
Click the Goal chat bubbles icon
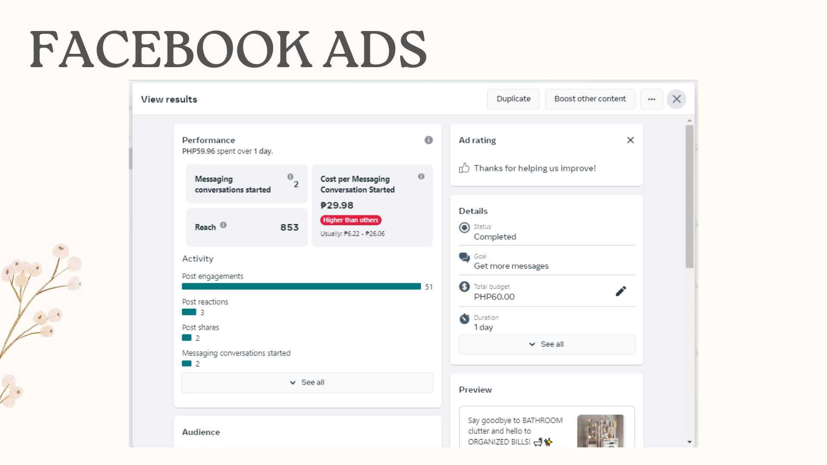pyautogui.click(x=464, y=257)
